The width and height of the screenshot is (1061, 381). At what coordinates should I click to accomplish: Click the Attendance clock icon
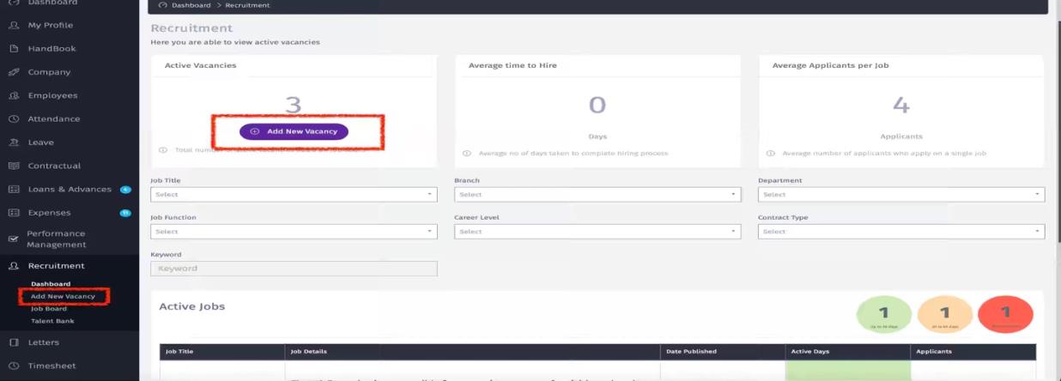tap(14, 119)
